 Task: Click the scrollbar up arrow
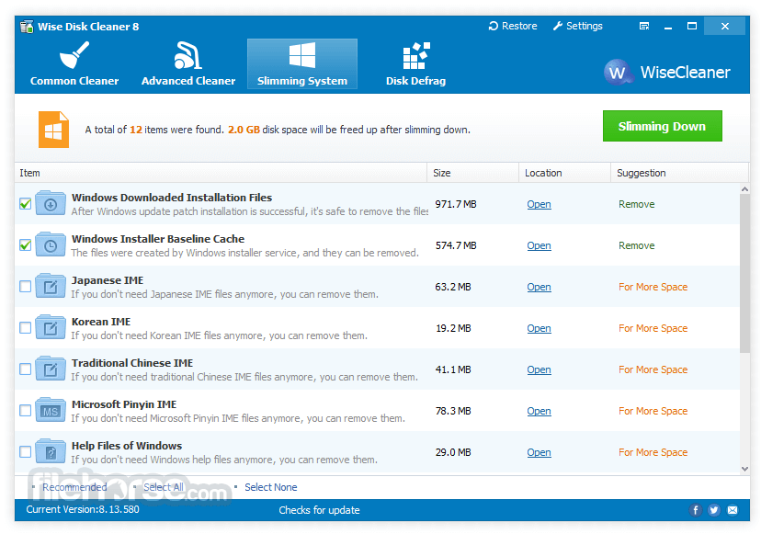[x=745, y=188]
